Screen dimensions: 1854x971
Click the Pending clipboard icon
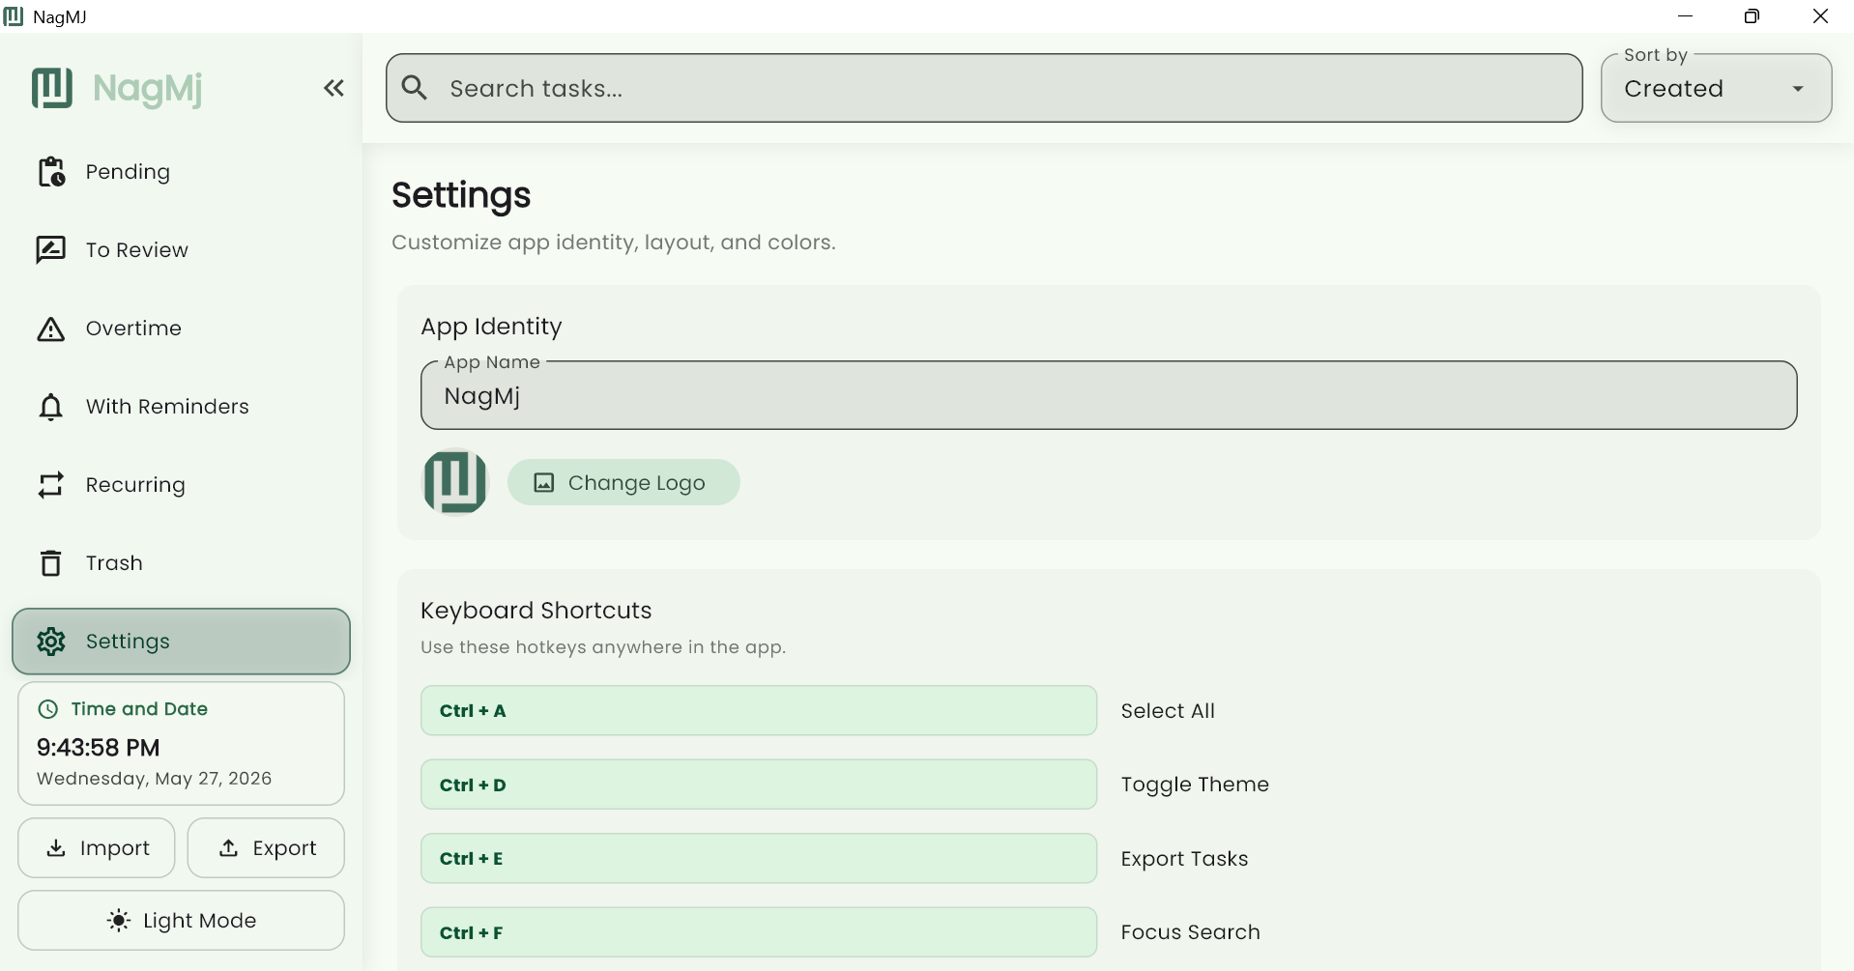tap(51, 172)
